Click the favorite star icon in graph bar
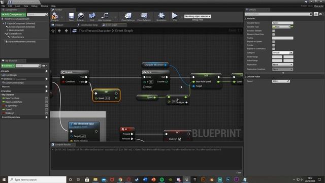325x183 pixels. pos(53,30)
